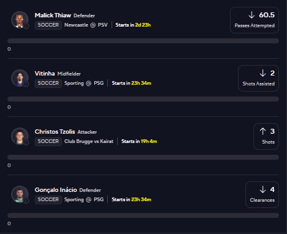Click the clock badge on Christos Tzolis' avatar
This screenshot has height=234, width=287.
26,142
